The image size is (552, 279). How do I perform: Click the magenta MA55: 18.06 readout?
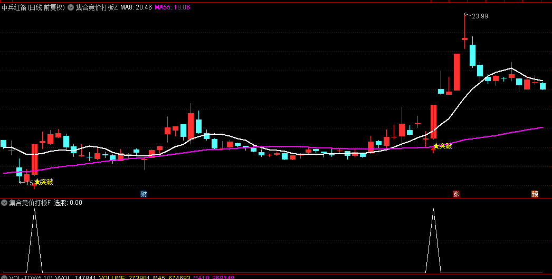click(x=173, y=7)
